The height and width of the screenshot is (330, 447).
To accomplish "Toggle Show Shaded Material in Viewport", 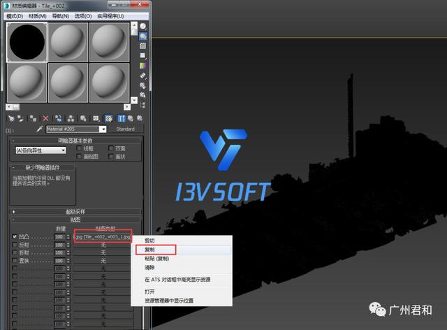I will (109, 118).
